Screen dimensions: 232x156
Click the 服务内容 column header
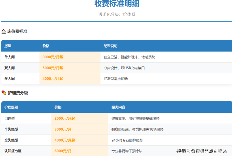coord(118,107)
